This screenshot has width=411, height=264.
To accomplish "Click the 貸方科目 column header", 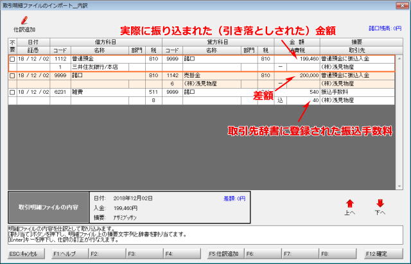I will click(218, 42).
